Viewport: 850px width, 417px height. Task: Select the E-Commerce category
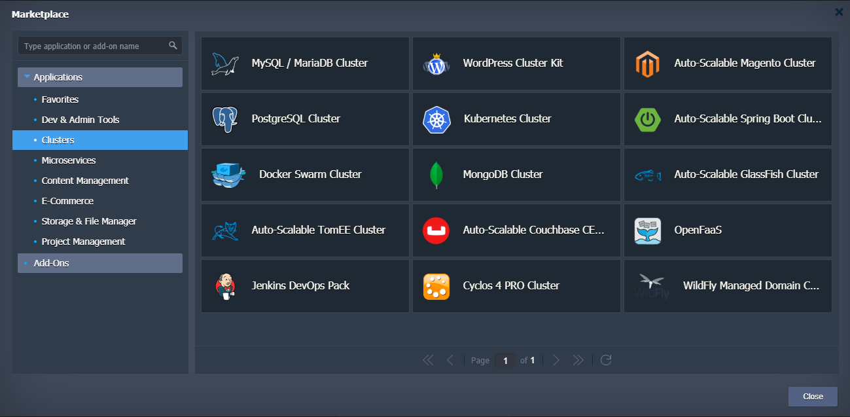click(67, 201)
